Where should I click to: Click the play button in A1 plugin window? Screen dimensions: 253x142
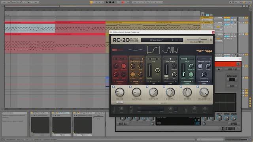click(x=219, y=69)
